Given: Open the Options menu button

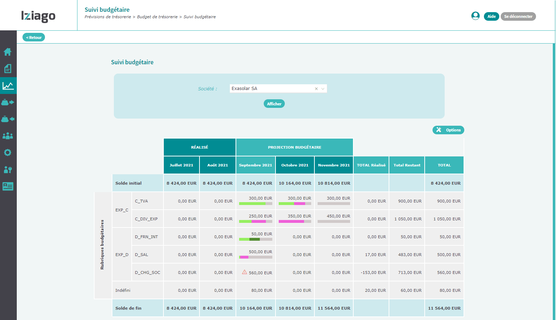Looking at the screenshot, I should click(448, 130).
